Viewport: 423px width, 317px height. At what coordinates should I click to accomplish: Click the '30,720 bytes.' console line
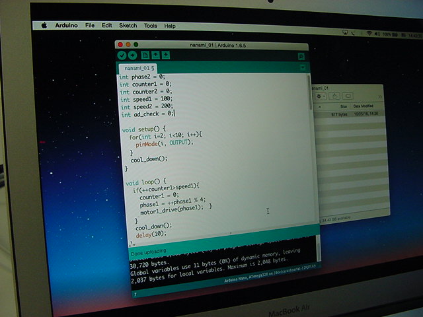[x=149, y=264]
